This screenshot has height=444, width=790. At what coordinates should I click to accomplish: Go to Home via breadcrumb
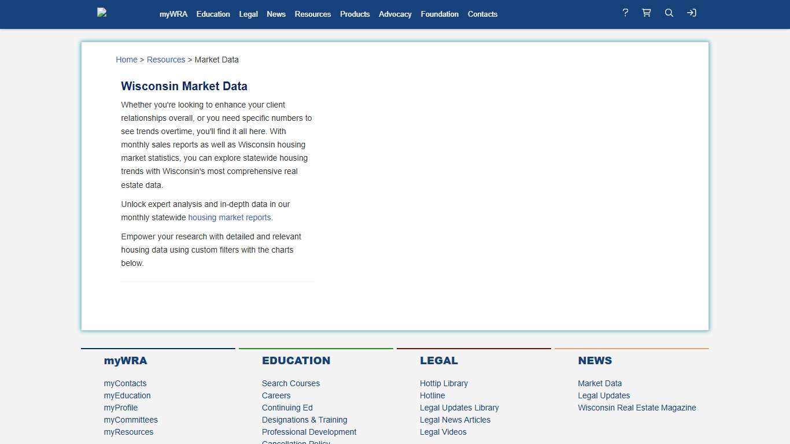[x=127, y=60]
